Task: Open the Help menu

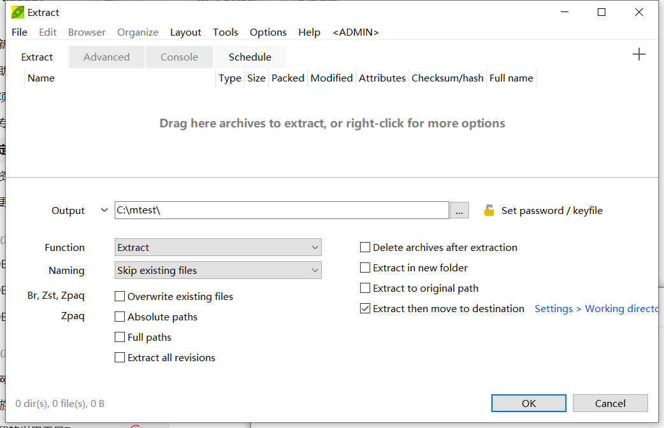Action: [309, 32]
